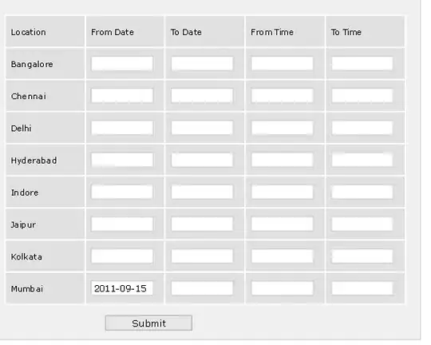Click the Mumbai To Date field
Viewport: 431px width, 345px height.
click(202, 288)
